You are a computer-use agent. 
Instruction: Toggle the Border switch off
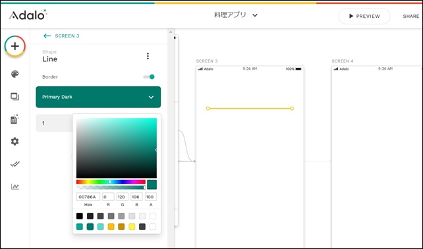[149, 77]
